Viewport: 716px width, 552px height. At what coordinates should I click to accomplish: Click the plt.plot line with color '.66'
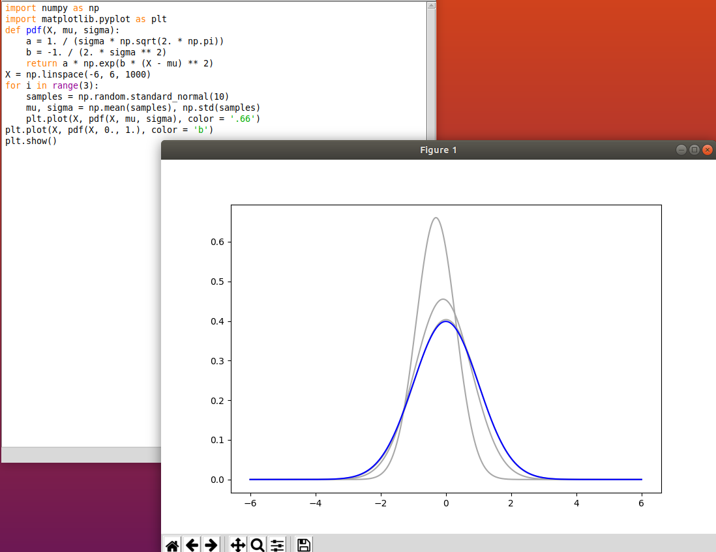pos(143,119)
